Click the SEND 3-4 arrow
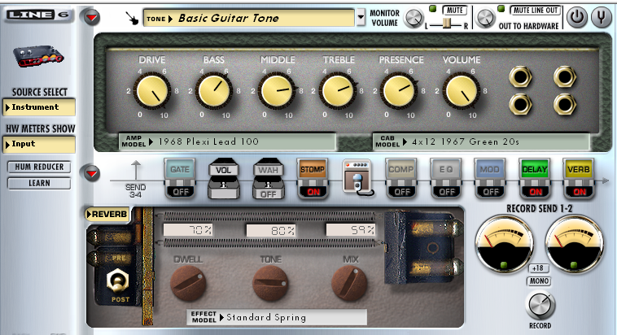The width and height of the screenshot is (617, 335). 136,170
